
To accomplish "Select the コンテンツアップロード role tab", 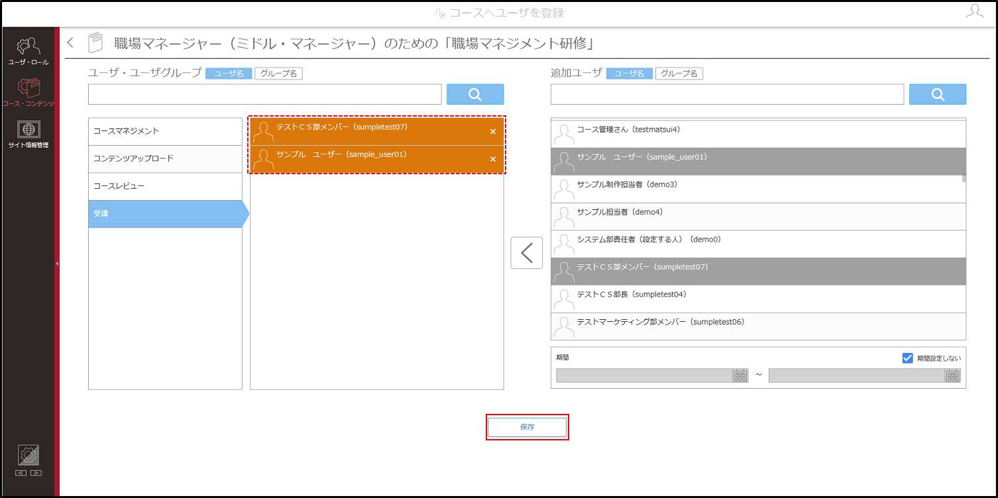I will tap(166, 159).
